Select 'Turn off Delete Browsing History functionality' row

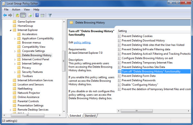coord(156,72)
